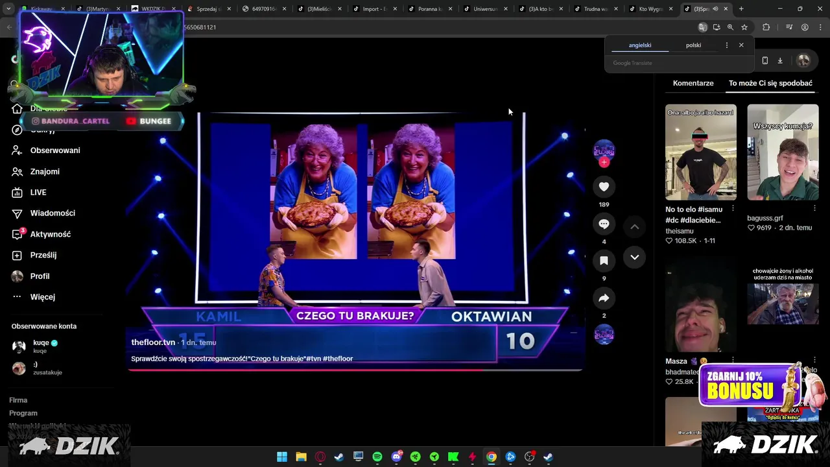Open the spinning sound disc avatar
This screenshot has width=830, height=467.
[604, 335]
